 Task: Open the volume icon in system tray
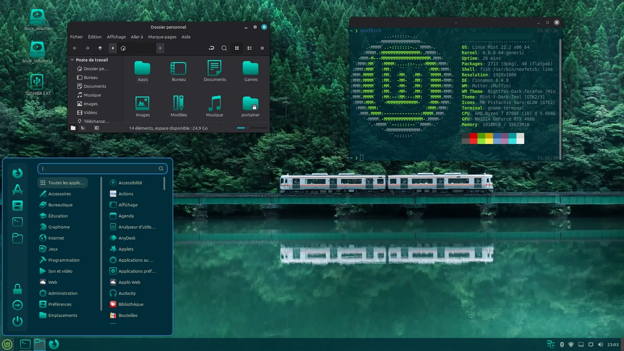click(x=601, y=344)
